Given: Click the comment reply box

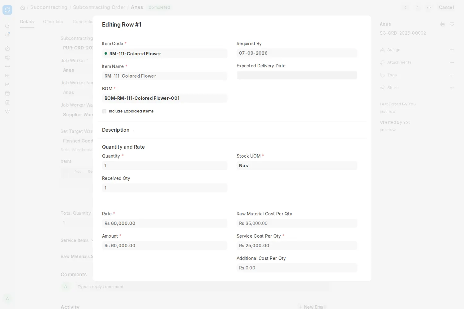Looking at the screenshot, I should pos(203,287).
